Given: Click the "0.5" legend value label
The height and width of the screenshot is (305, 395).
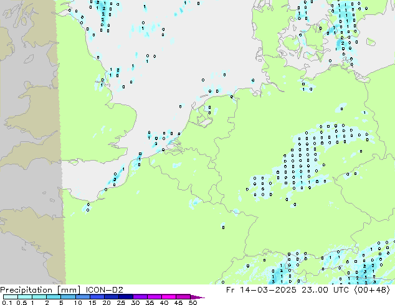Looking at the screenshot, I should [22, 303].
